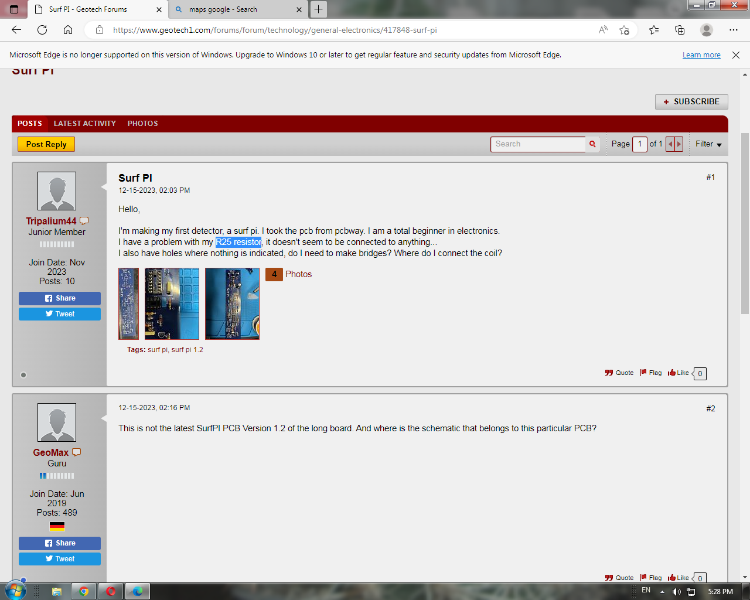Screen dimensions: 750x600
Task: Open File Explorer from the taskbar
Action: 56,591
